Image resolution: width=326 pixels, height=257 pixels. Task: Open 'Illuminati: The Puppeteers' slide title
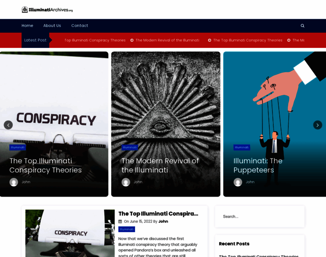pos(258,165)
